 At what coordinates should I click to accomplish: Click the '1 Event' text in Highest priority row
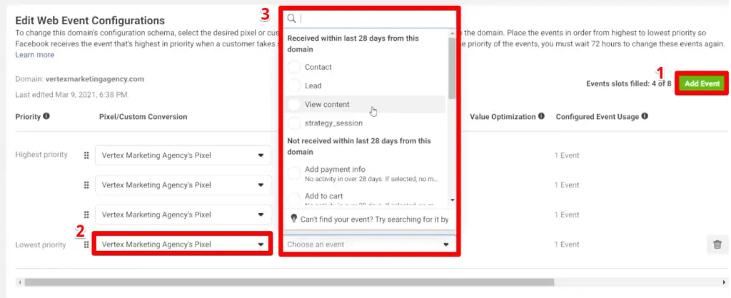pyautogui.click(x=567, y=155)
